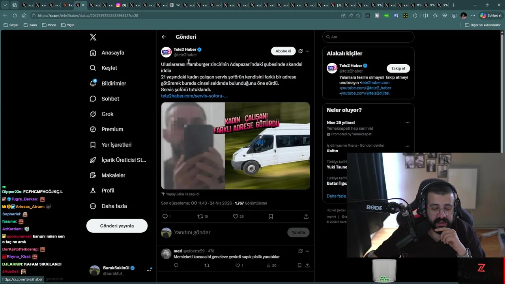Click the Ara search box

coord(368,37)
